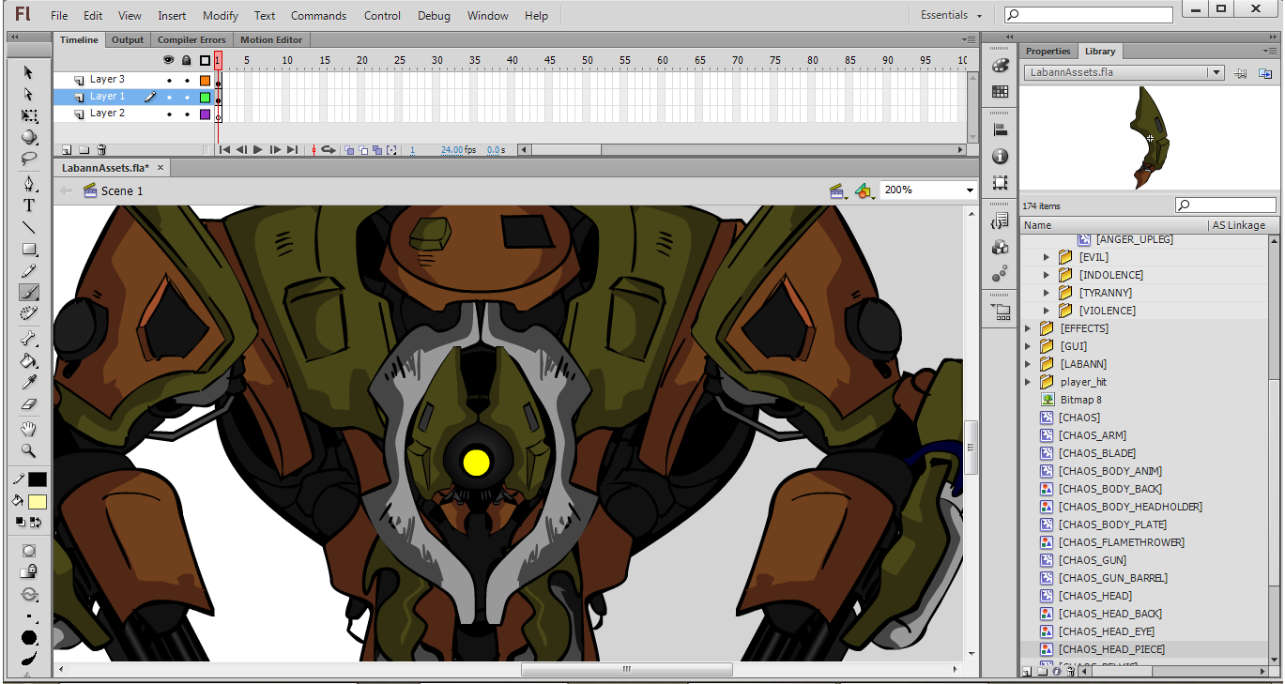The width and height of the screenshot is (1285, 684).
Task: Select the Selection arrow tool
Action: 29,72
